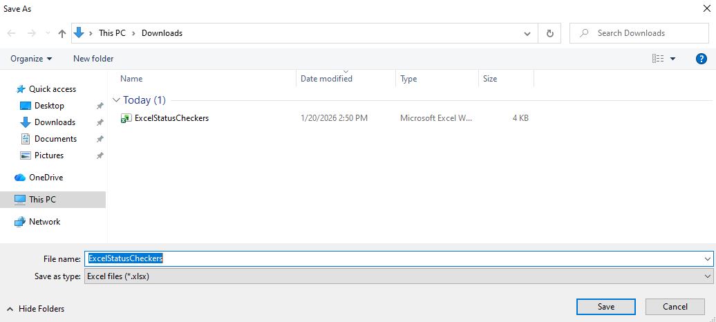The width and height of the screenshot is (716, 322).
Task: Open Documents in the sidebar
Action: [x=56, y=138]
